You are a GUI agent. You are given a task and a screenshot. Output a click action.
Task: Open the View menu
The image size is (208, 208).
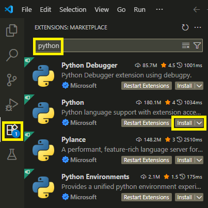tap(102, 10)
